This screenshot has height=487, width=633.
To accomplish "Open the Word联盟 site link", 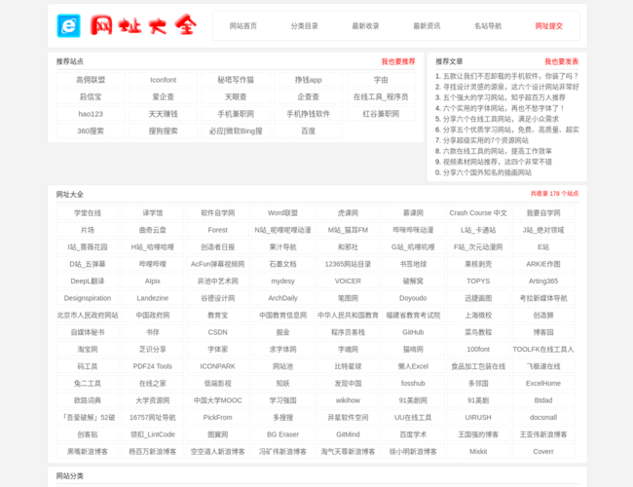I will click(x=282, y=212).
